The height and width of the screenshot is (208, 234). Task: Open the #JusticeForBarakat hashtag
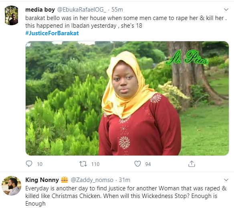click(x=52, y=33)
